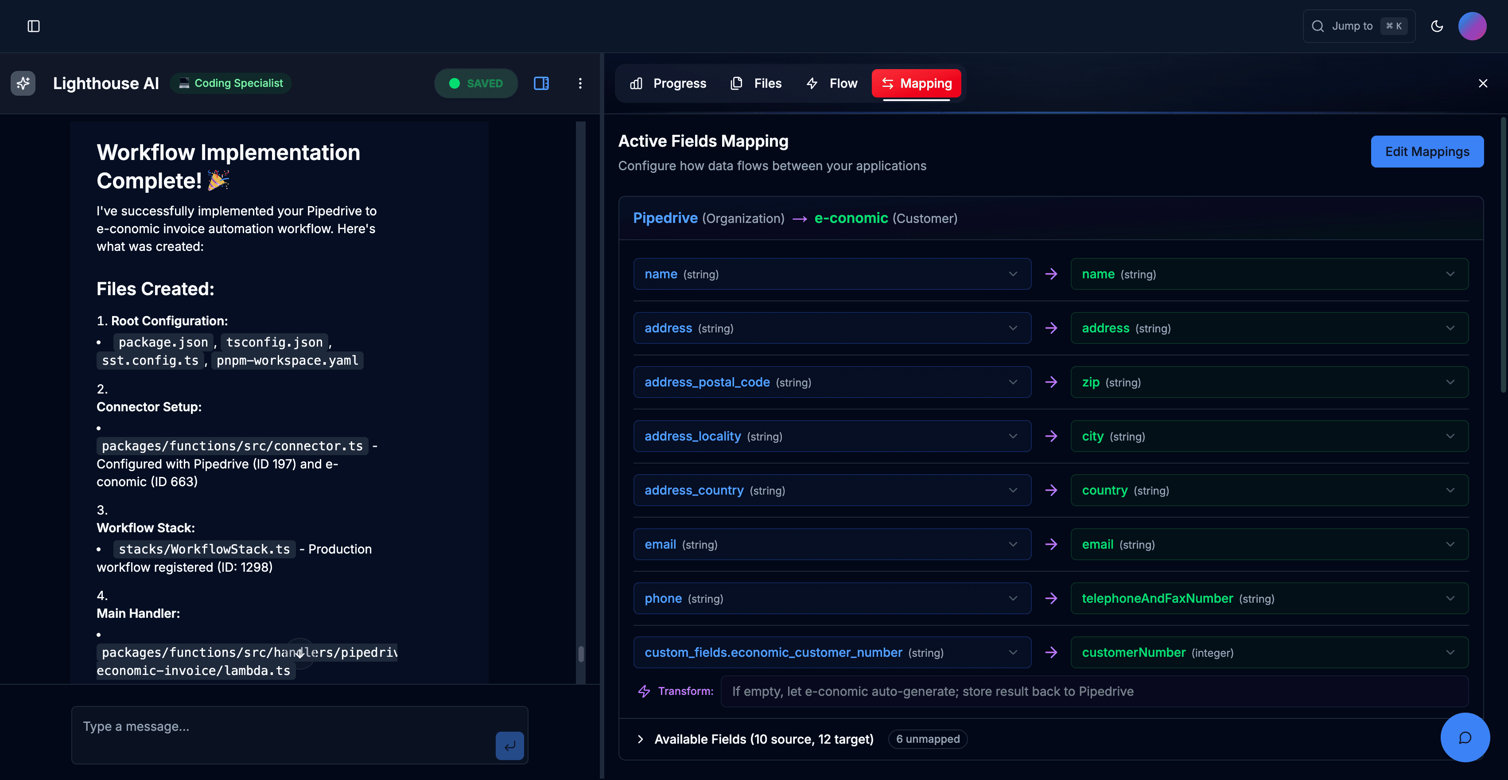Screen dimensions: 1508x780
Task: Toggle dark mode moon icon
Action: click(1437, 26)
